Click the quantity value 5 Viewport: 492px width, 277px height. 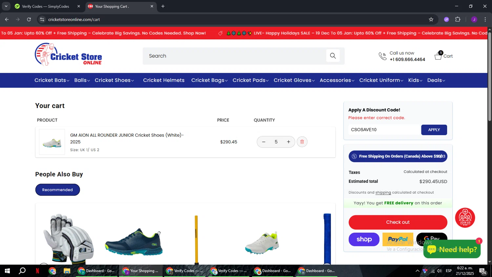[276, 142]
